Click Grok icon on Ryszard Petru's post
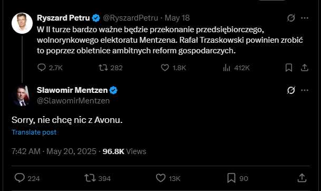This screenshot has height=191, width=321. [291, 18]
